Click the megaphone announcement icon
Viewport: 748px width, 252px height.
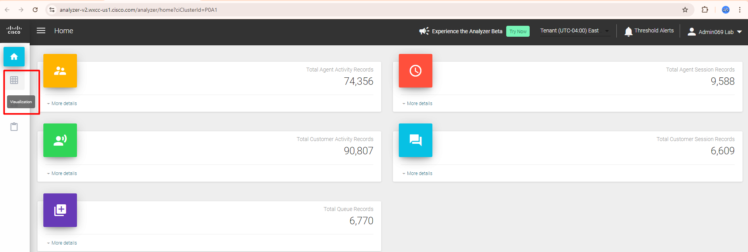click(424, 31)
